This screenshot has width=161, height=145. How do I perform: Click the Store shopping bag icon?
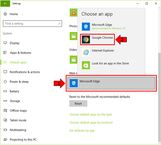[86, 65]
